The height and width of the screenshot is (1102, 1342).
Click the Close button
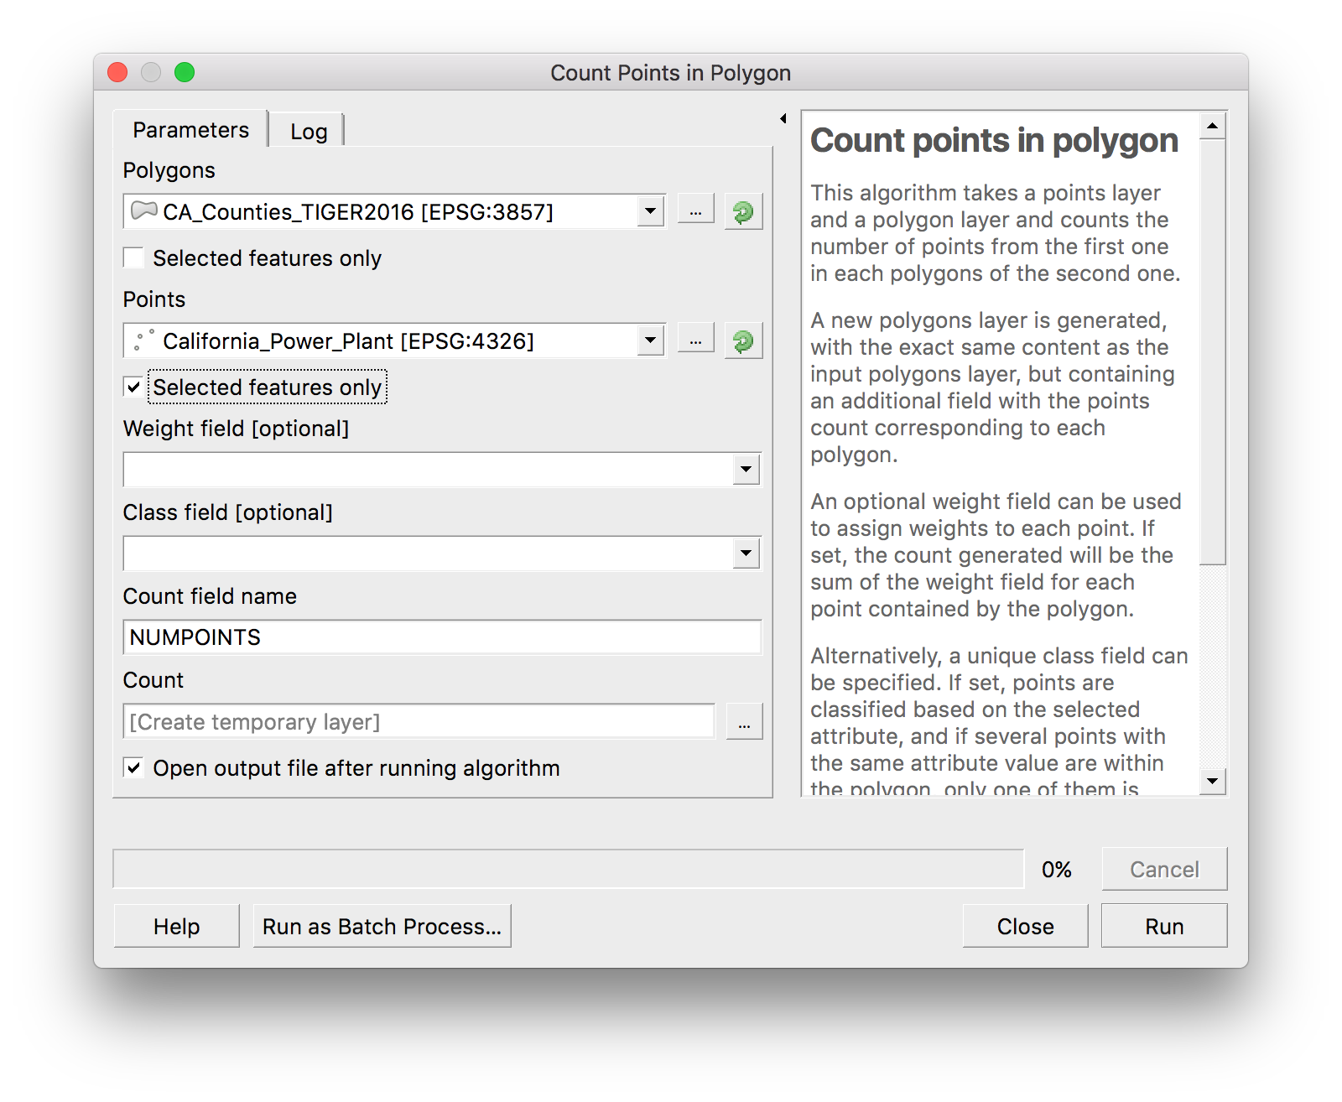point(1025,926)
